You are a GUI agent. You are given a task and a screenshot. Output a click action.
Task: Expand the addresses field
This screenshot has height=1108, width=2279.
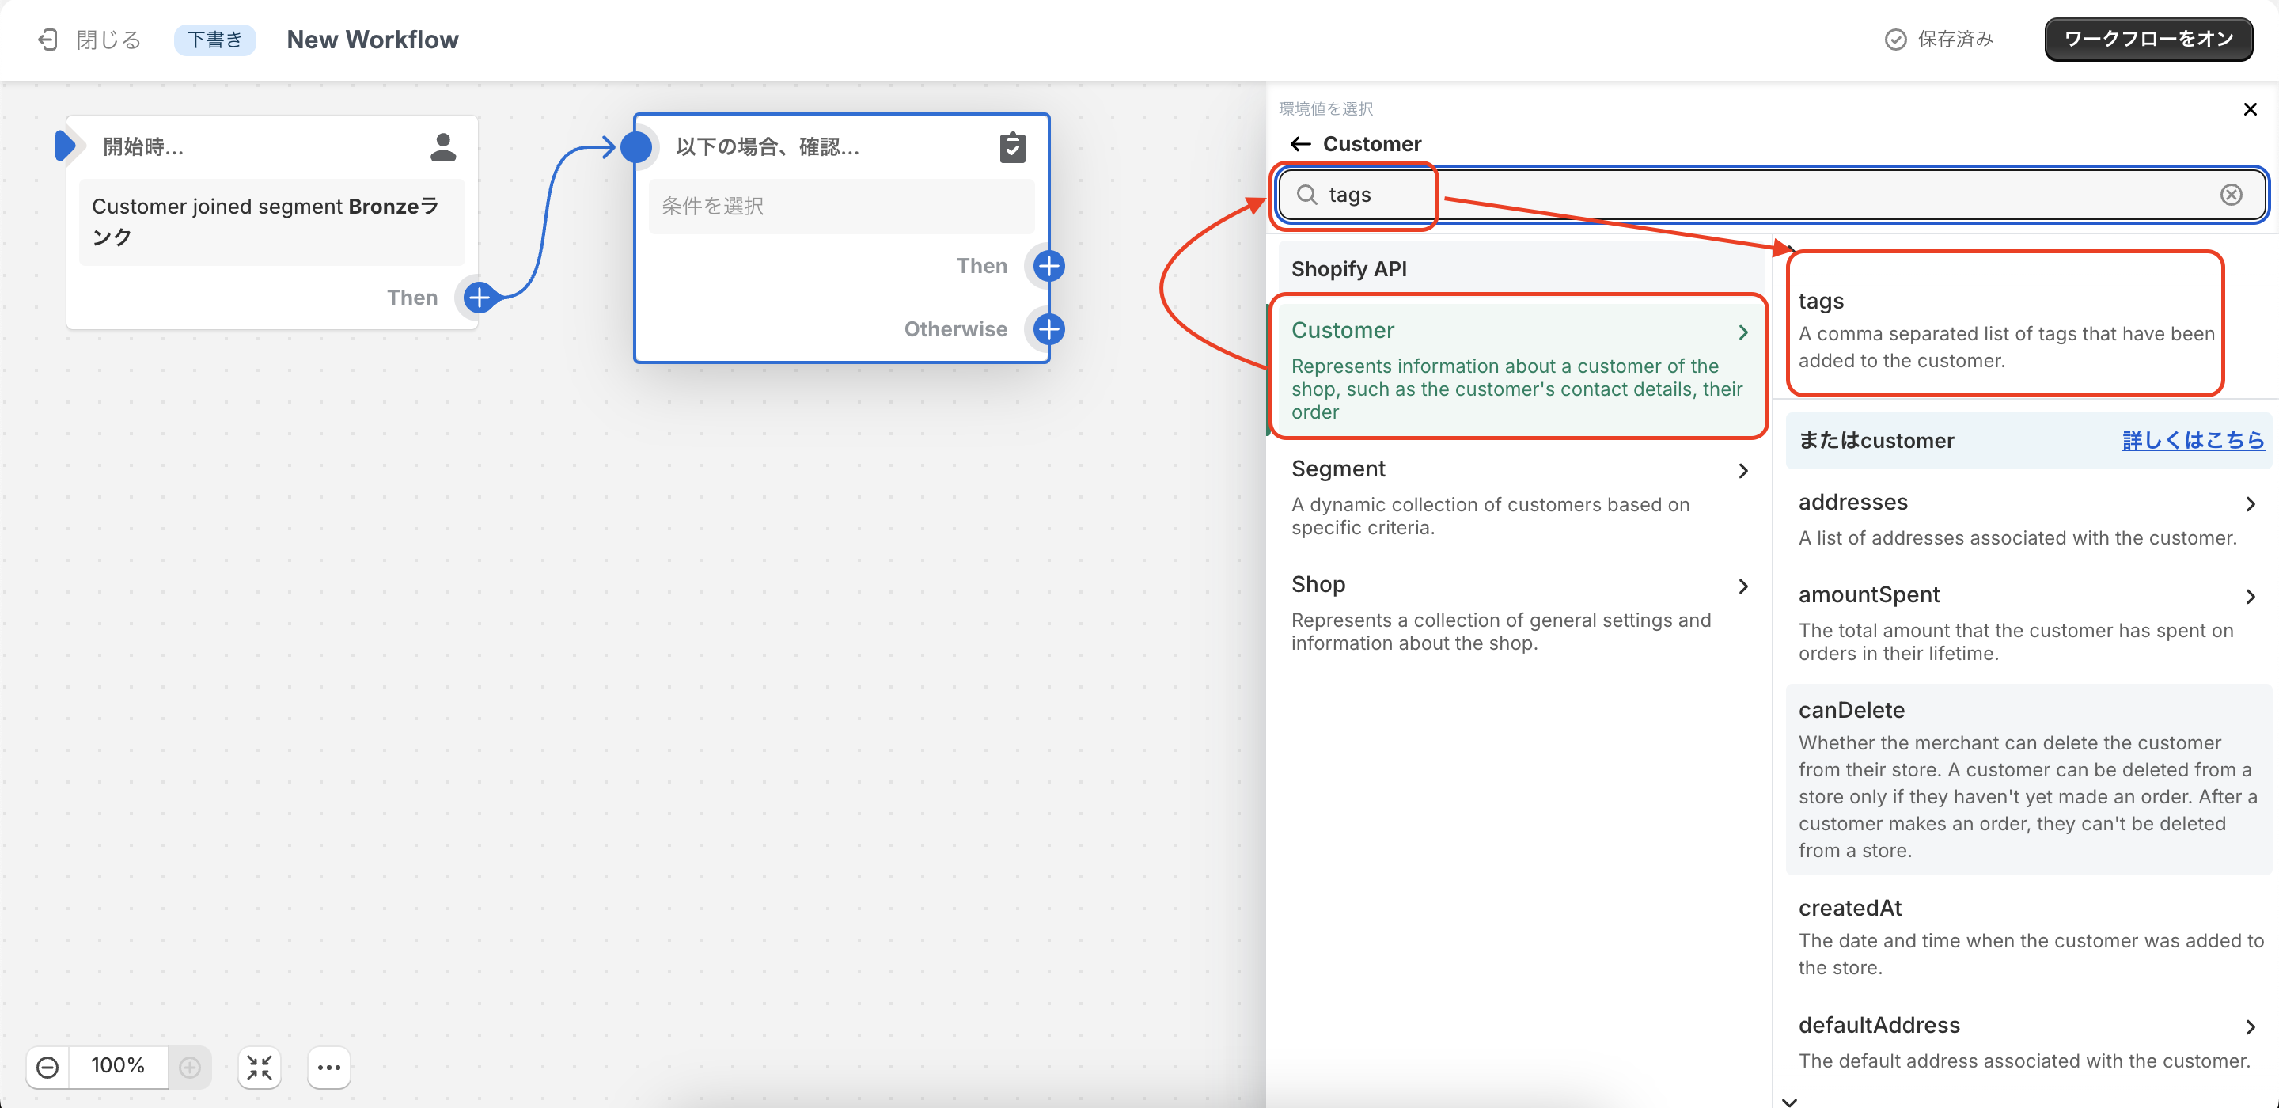[x=2249, y=504]
